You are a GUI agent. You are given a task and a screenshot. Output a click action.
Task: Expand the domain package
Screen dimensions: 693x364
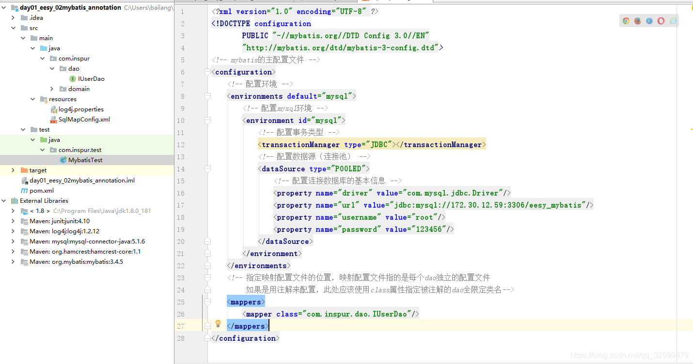(x=52, y=89)
